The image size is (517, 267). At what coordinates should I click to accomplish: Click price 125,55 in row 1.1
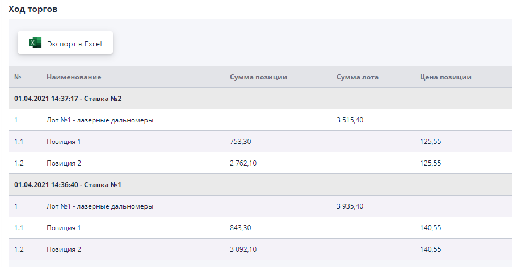point(430,142)
